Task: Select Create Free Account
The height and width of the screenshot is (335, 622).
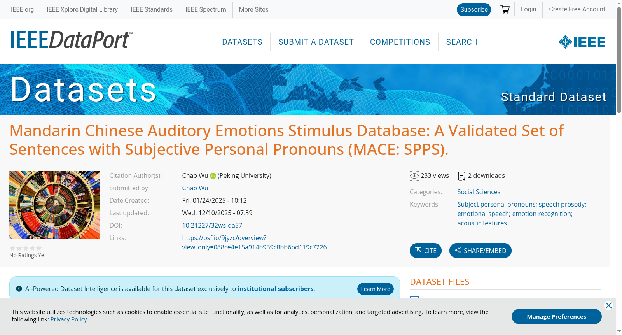Action: click(x=577, y=9)
